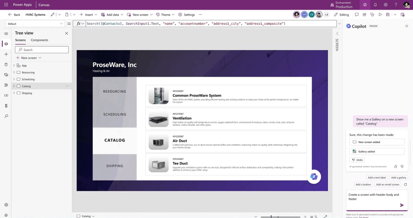This screenshot has width=413, height=218.
Task: Open the settings gear at the bottom of the left rail
Action: (x=6, y=205)
